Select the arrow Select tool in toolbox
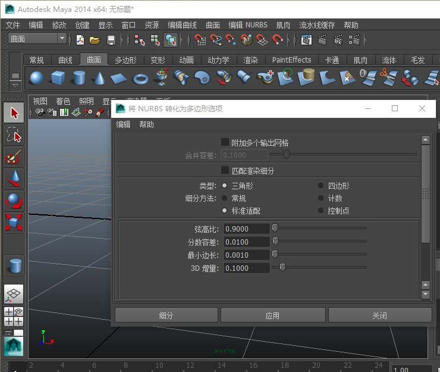The height and width of the screenshot is (372, 440). 14,112
